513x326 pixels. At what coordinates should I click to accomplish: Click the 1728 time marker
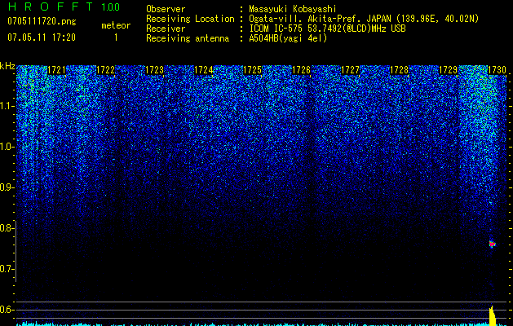tap(399, 70)
